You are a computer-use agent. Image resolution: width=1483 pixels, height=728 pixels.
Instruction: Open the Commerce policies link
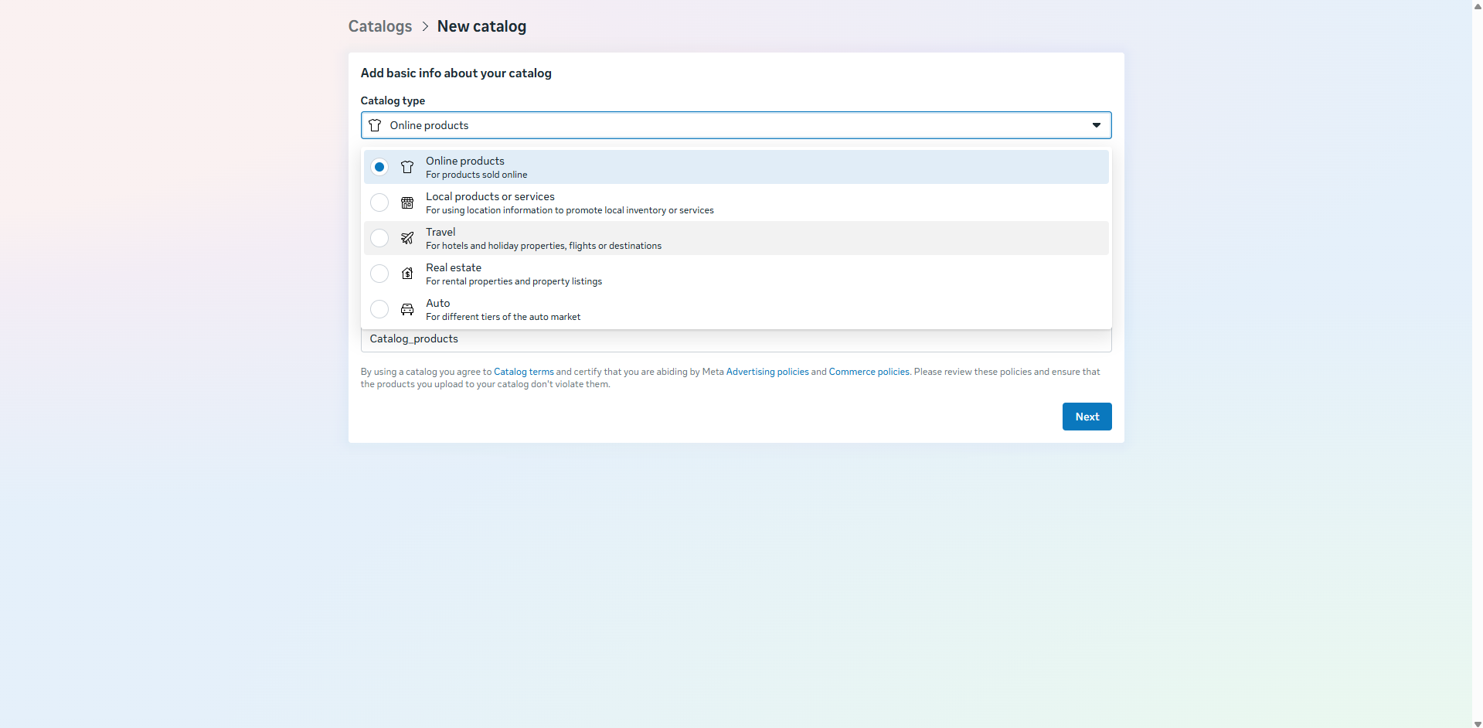click(869, 372)
